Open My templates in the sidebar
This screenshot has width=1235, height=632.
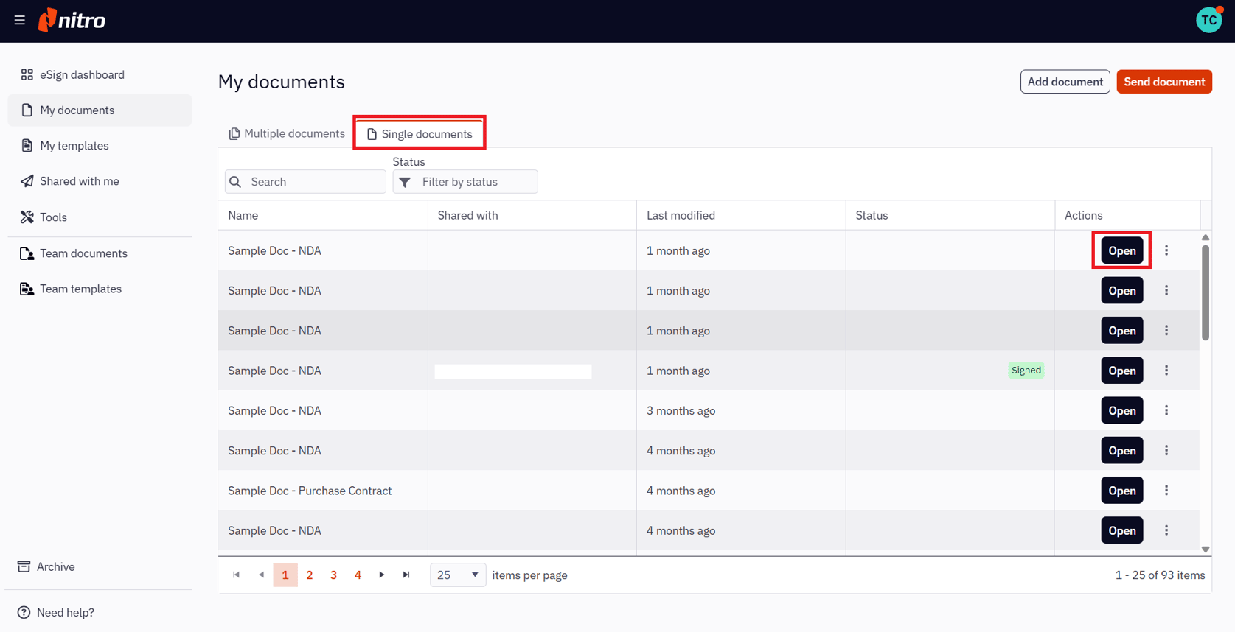point(100,146)
